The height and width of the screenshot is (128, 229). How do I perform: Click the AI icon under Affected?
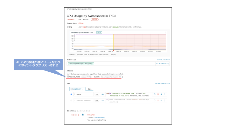(68, 74)
